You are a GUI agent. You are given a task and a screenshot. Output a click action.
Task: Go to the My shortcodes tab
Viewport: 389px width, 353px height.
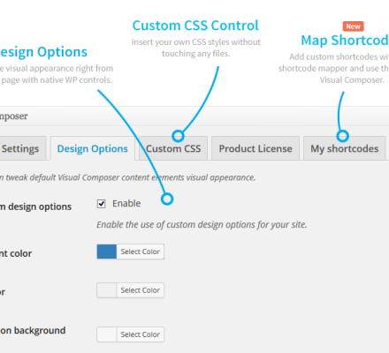click(x=345, y=148)
